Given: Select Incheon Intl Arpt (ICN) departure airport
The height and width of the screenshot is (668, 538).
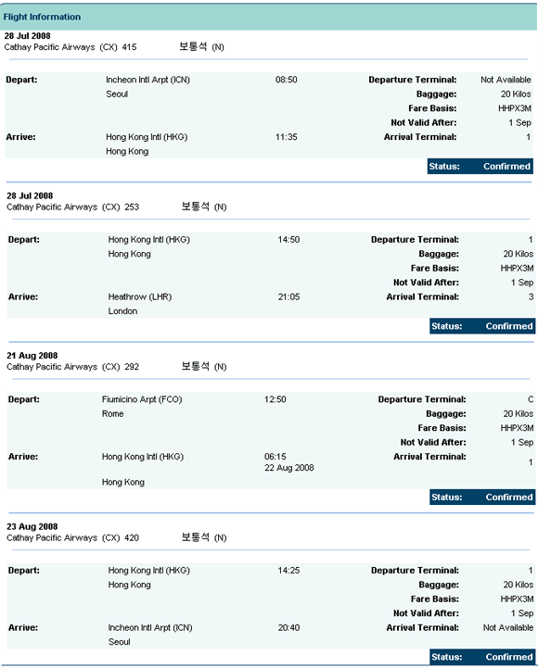Looking at the screenshot, I should [x=147, y=80].
